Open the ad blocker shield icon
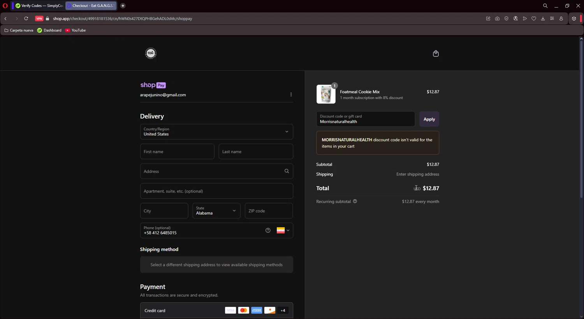This screenshot has width=584, height=319. tap(506, 19)
